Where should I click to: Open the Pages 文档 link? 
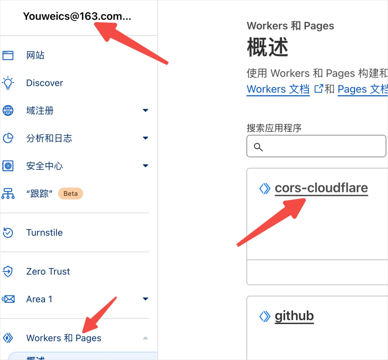coord(363,89)
